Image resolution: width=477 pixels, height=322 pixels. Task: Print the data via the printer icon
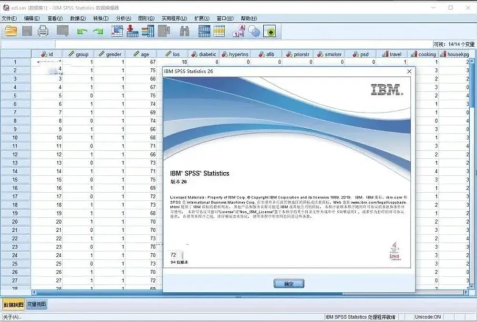pyautogui.click(x=42, y=31)
